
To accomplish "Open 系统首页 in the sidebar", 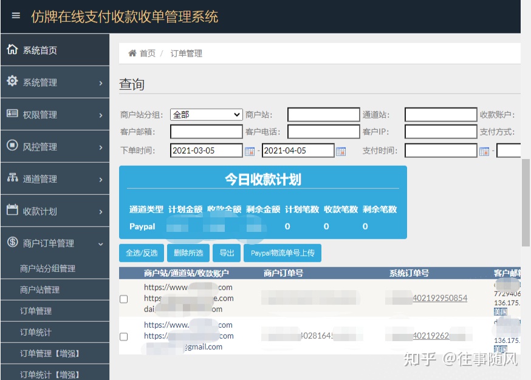I will [55, 50].
